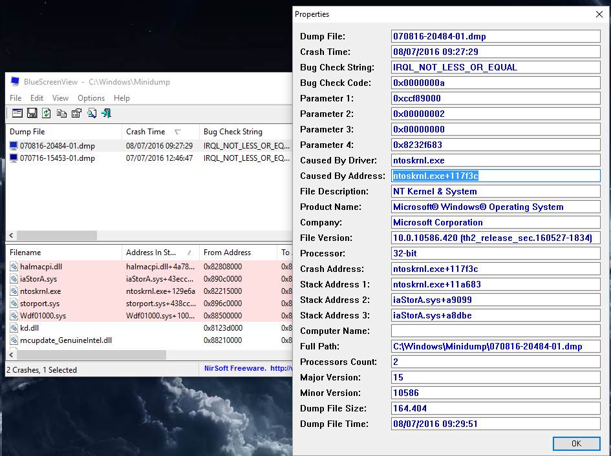The width and height of the screenshot is (611, 456).
Task: Click the Bug Check Code field
Action: point(496,83)
